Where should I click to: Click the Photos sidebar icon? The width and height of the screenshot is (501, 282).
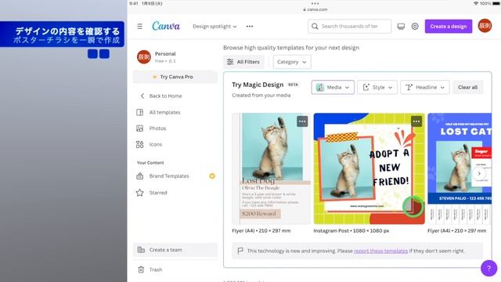point(139,128)
